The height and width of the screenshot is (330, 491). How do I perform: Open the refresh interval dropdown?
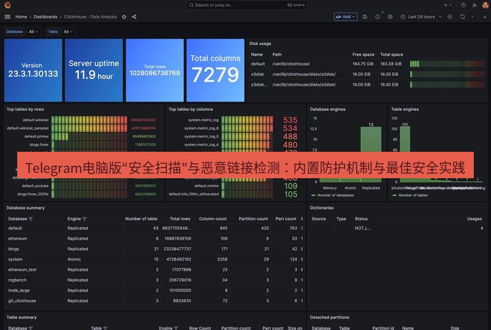click(x=472, y=17)
